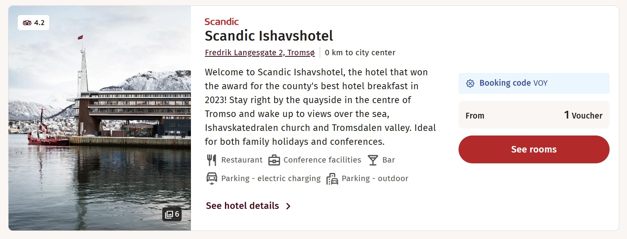The image size is (627, 239).
Task: Click the electric charging car icon
Action: click(x=212, y=178)
